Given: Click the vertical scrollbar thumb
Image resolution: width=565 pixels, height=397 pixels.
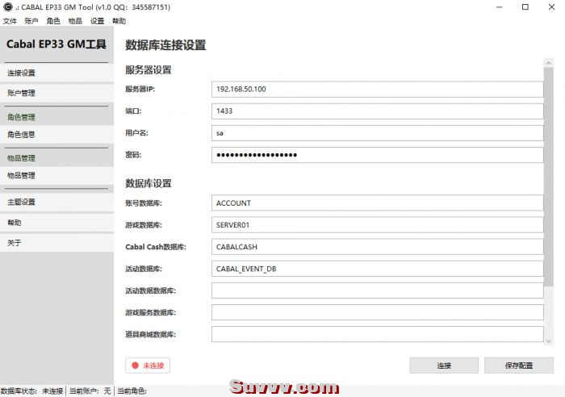Looking at the screenshot, I should click(x=548, y=177).
